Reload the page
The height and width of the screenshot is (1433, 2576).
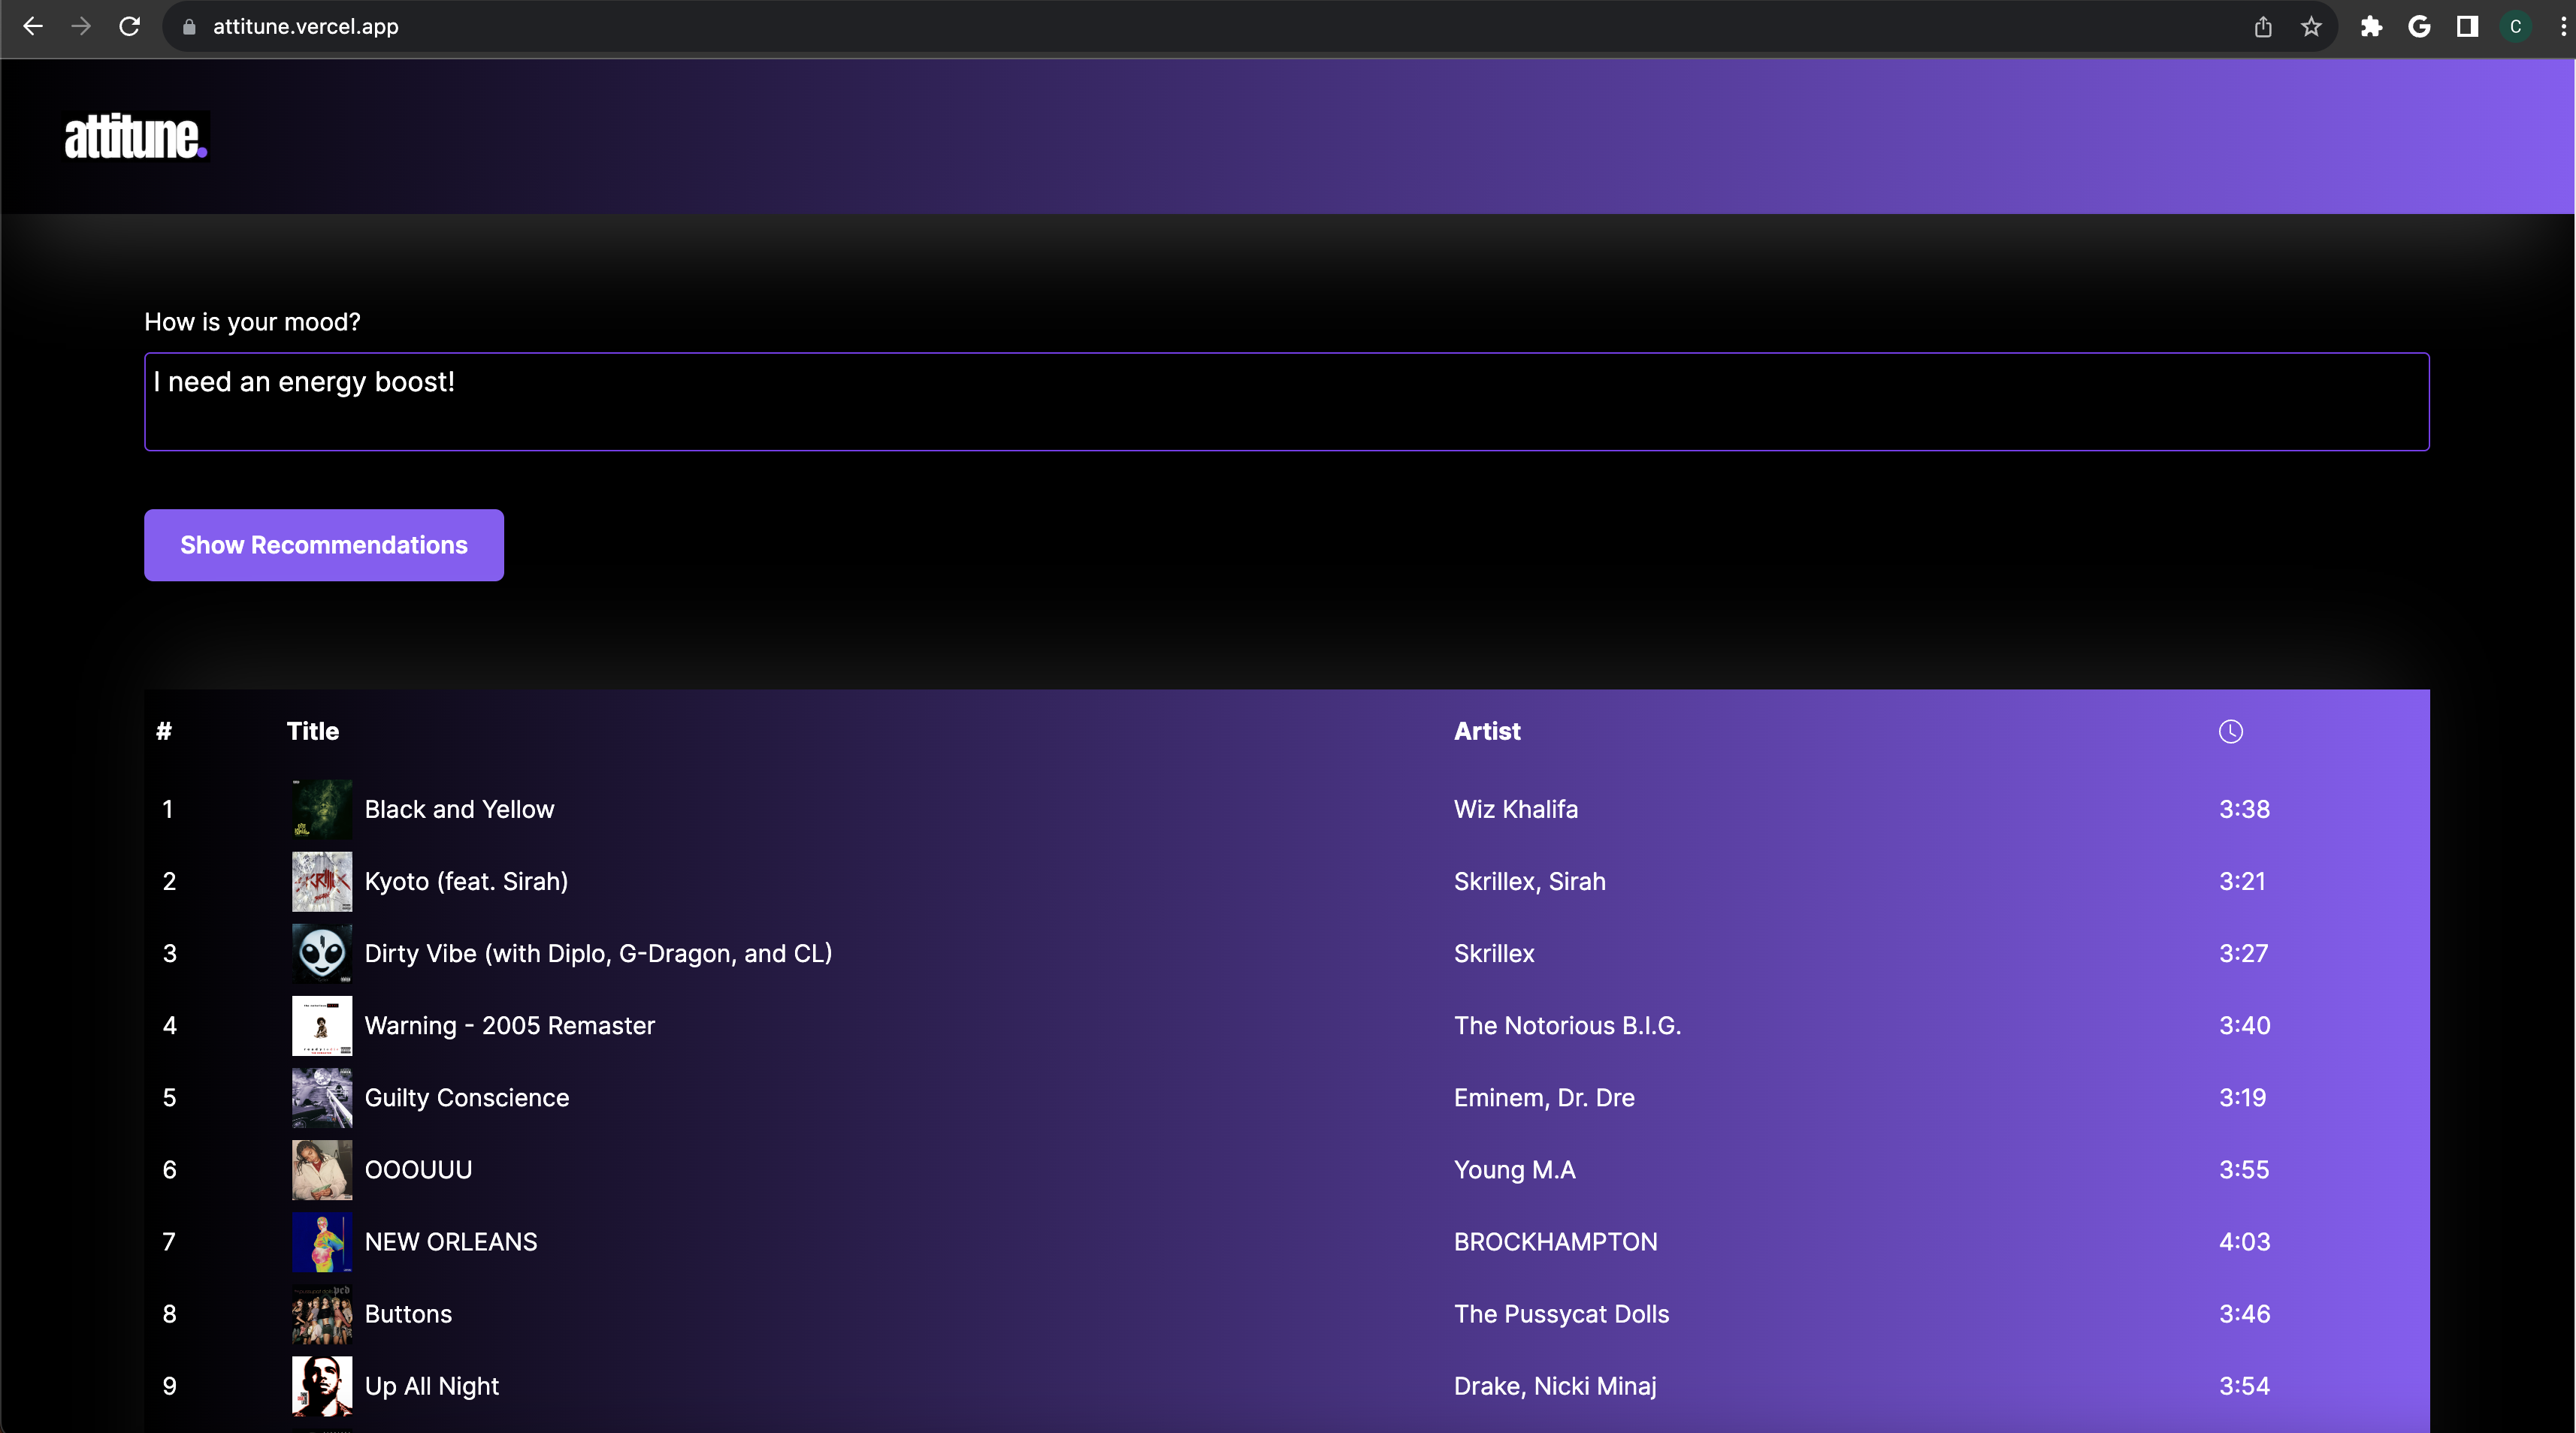129,27
